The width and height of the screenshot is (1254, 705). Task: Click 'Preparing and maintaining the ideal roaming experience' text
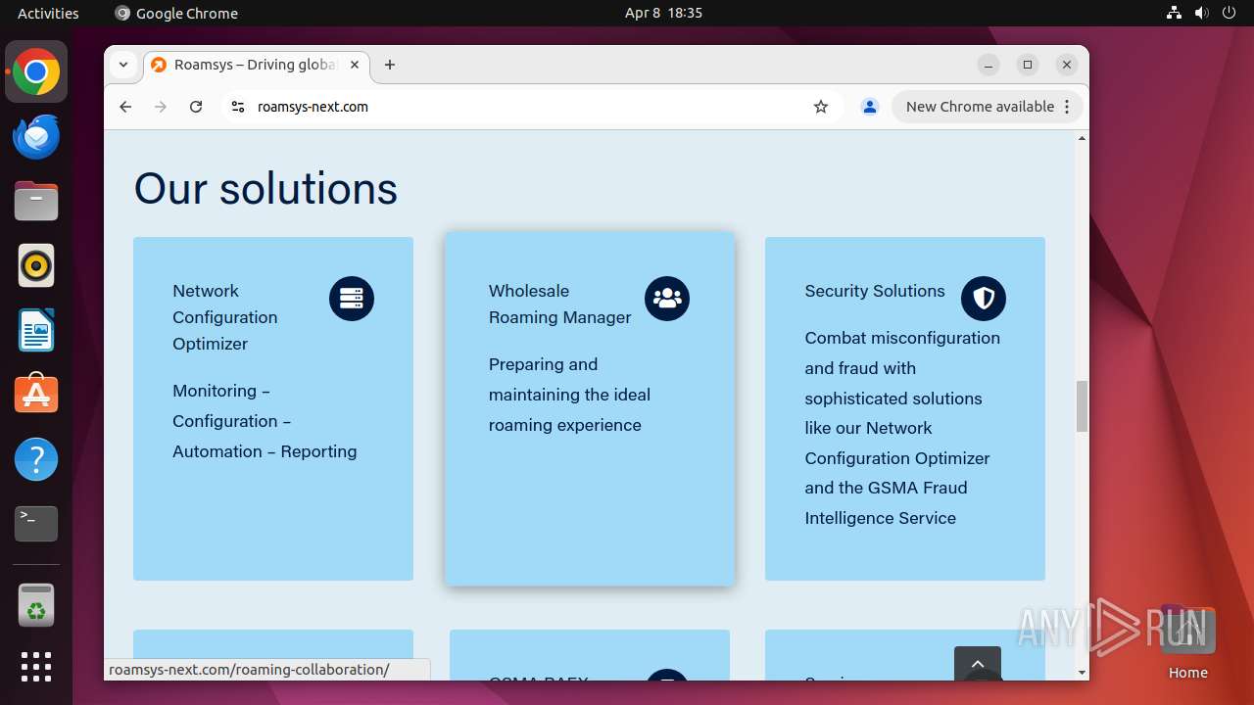pyautogui.click(x=569, y=395)
